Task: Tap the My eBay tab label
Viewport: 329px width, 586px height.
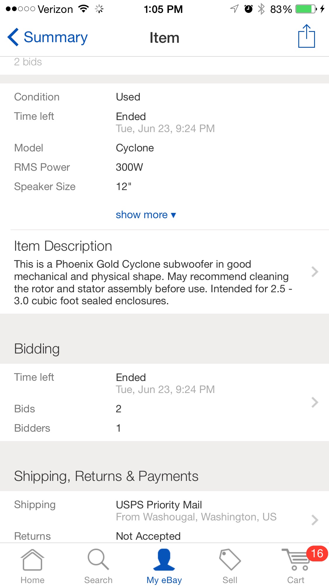Action: [164, 580]
